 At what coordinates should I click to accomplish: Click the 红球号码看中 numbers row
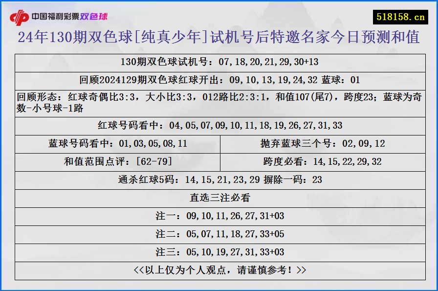219,125
